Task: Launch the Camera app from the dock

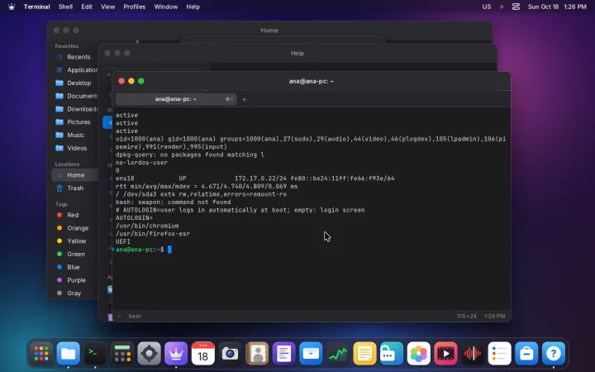Action: tap(230, 354)
